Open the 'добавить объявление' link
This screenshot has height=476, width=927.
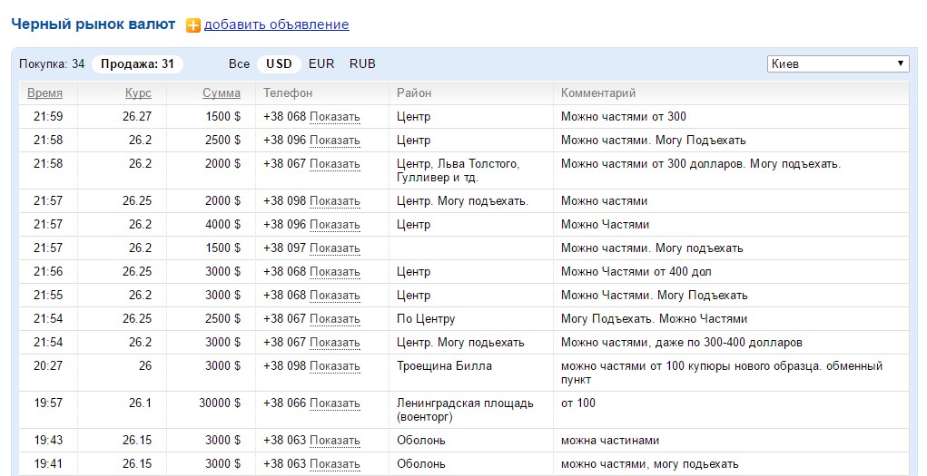pos(276,24)
